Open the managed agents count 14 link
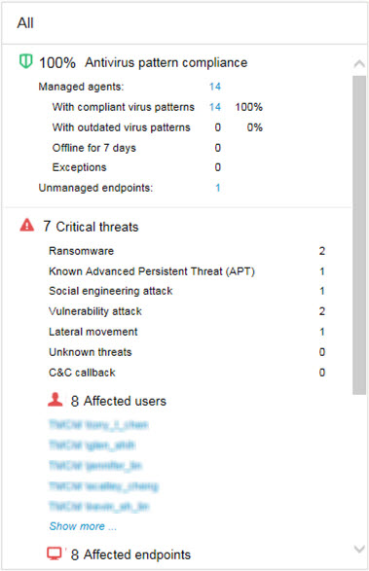This screenshot has width=369, height=571. (215, 87)
